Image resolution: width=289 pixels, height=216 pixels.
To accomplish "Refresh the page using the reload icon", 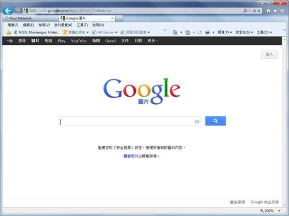I will point(254,11).
